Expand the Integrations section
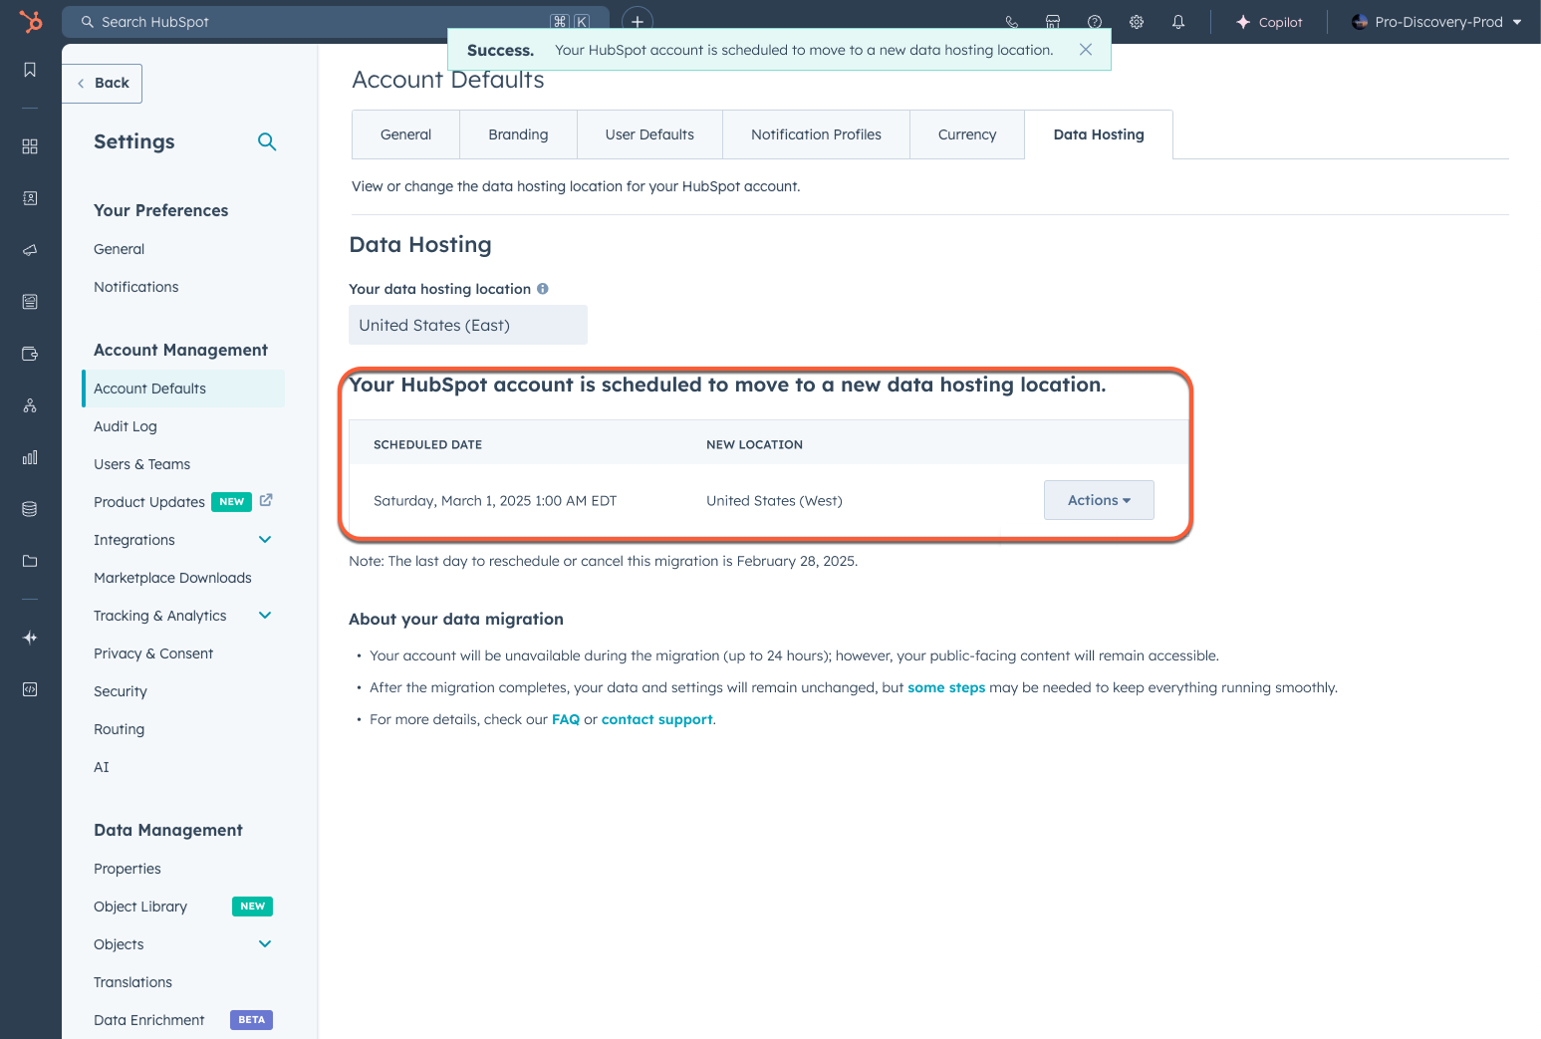Image resolution: width=1541 pixels, height=1039 pixels. tap(265, 540)
